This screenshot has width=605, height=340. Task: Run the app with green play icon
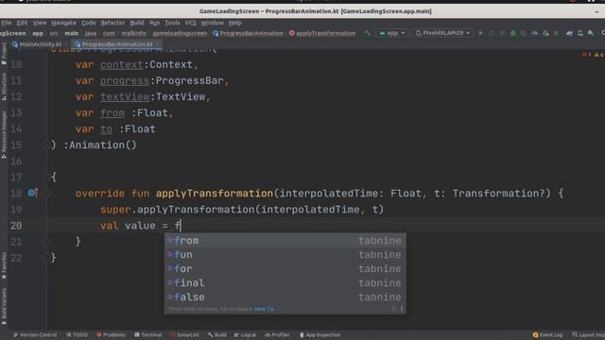click(x=481, y=34)
